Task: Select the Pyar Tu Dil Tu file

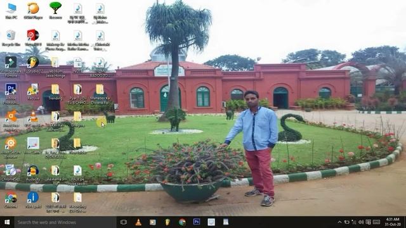Action: (77, 94)
